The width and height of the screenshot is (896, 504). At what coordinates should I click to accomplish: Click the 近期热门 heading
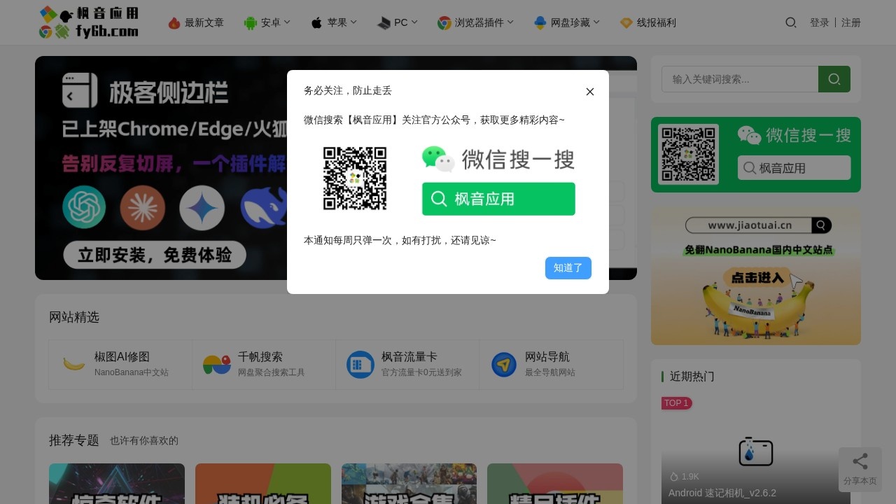click(x=692, y=377)
